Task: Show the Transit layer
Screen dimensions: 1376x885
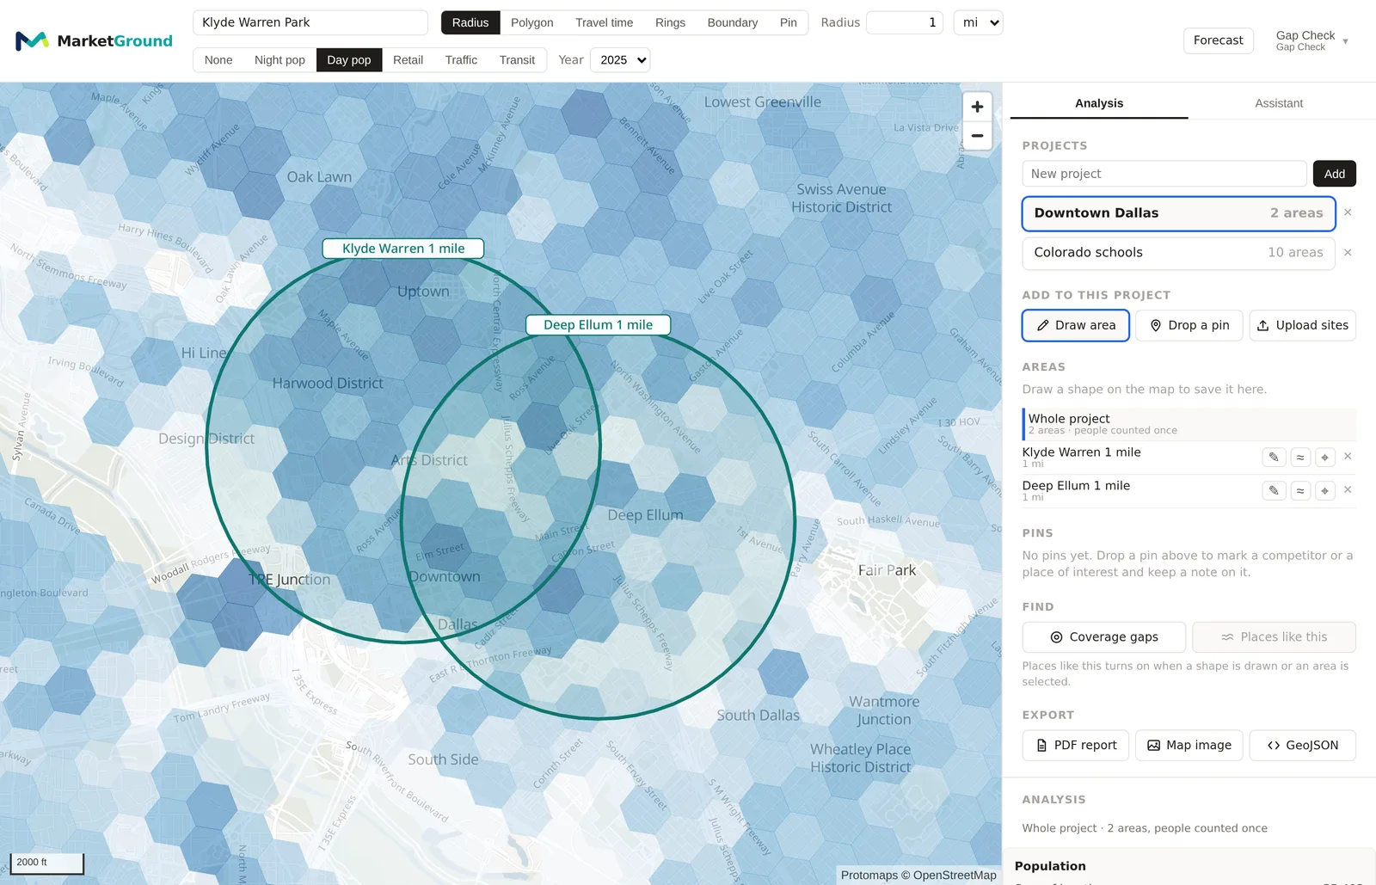Action: [x=517, y=60]
